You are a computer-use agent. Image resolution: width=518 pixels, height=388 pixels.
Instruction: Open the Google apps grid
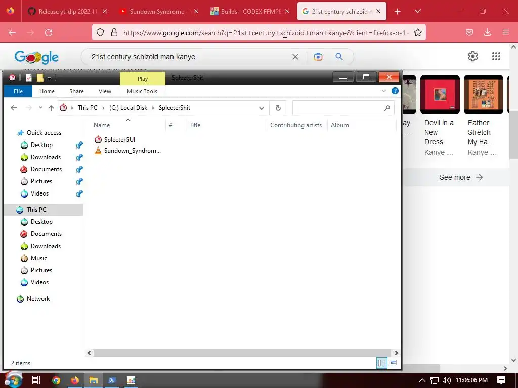[496, 56]
